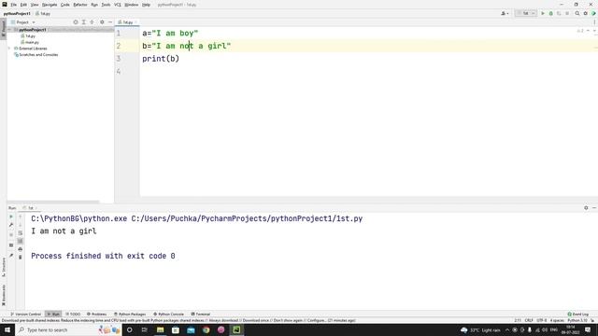The height and width of the screenshot is (336, 598).
Task: Open the Event Log
Action: click(578, 315)
